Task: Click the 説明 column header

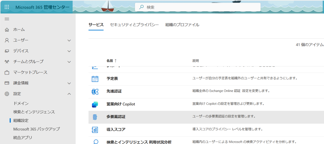Action: pyautogui.click(x=195, y=61)
